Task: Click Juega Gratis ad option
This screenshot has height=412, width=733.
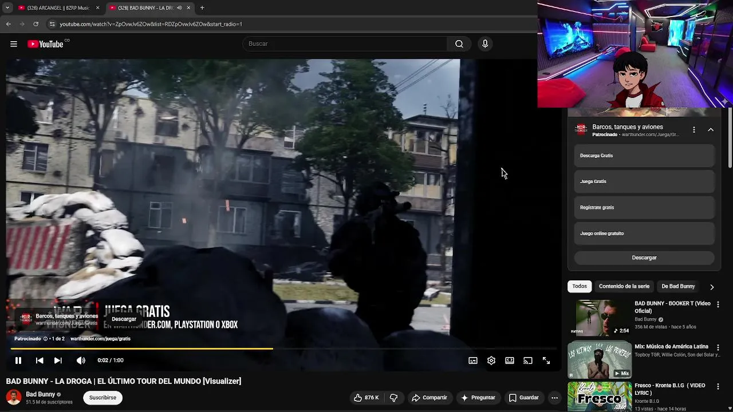Action: point(644,181)
